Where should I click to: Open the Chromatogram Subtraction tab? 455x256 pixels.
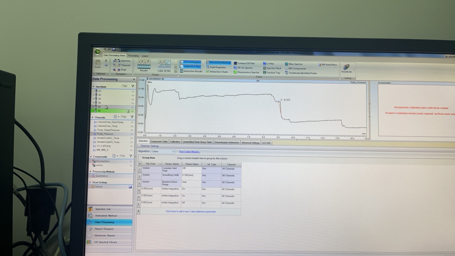click(227, 142)
